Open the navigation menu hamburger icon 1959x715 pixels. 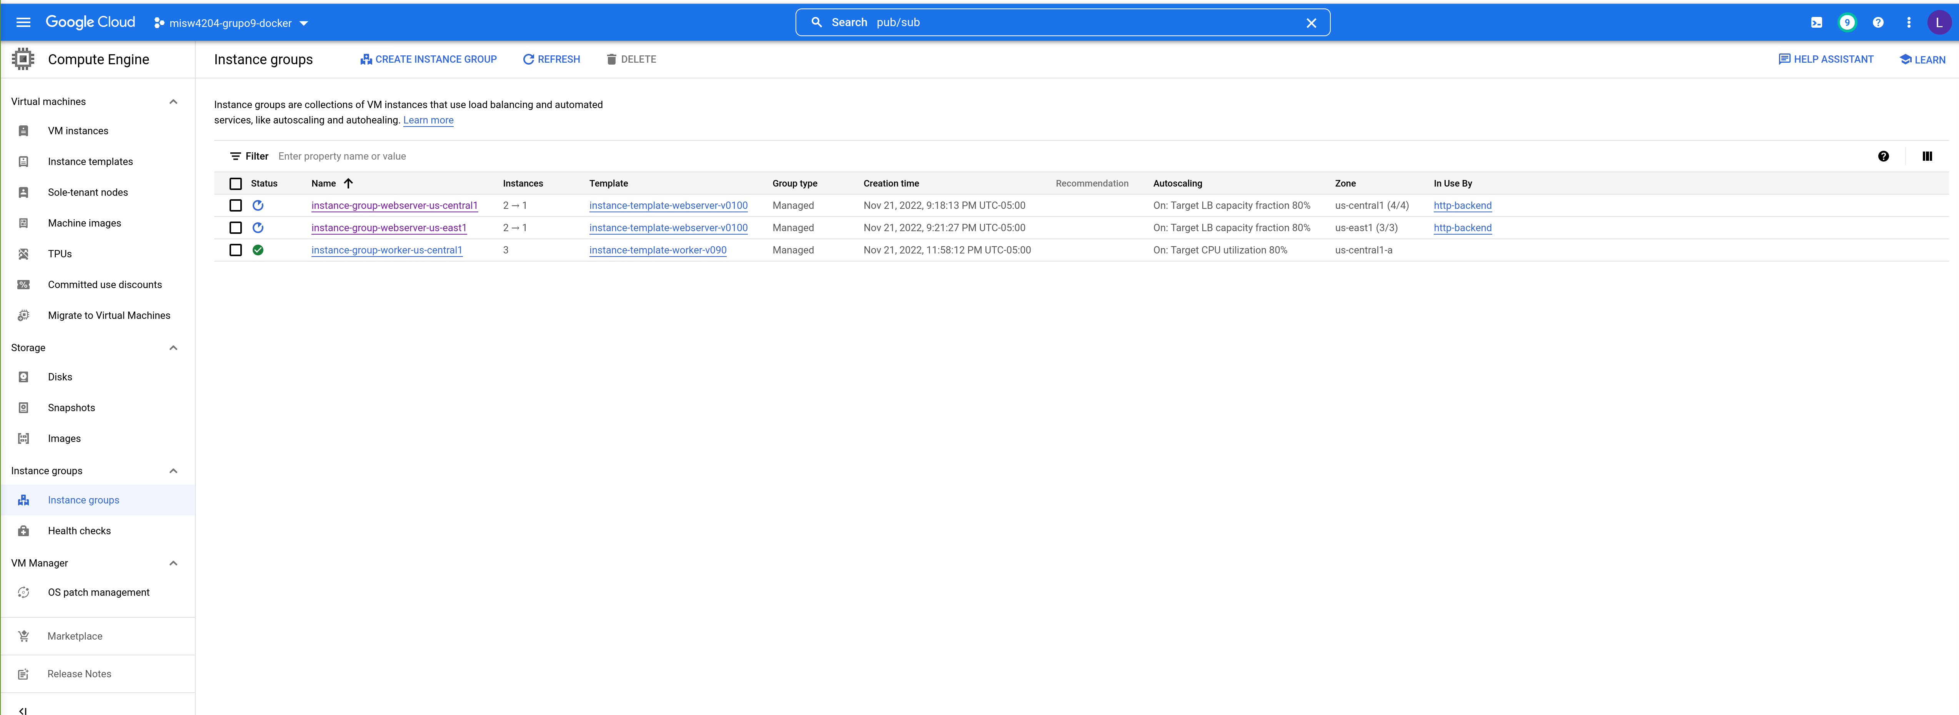coord(23,22)
